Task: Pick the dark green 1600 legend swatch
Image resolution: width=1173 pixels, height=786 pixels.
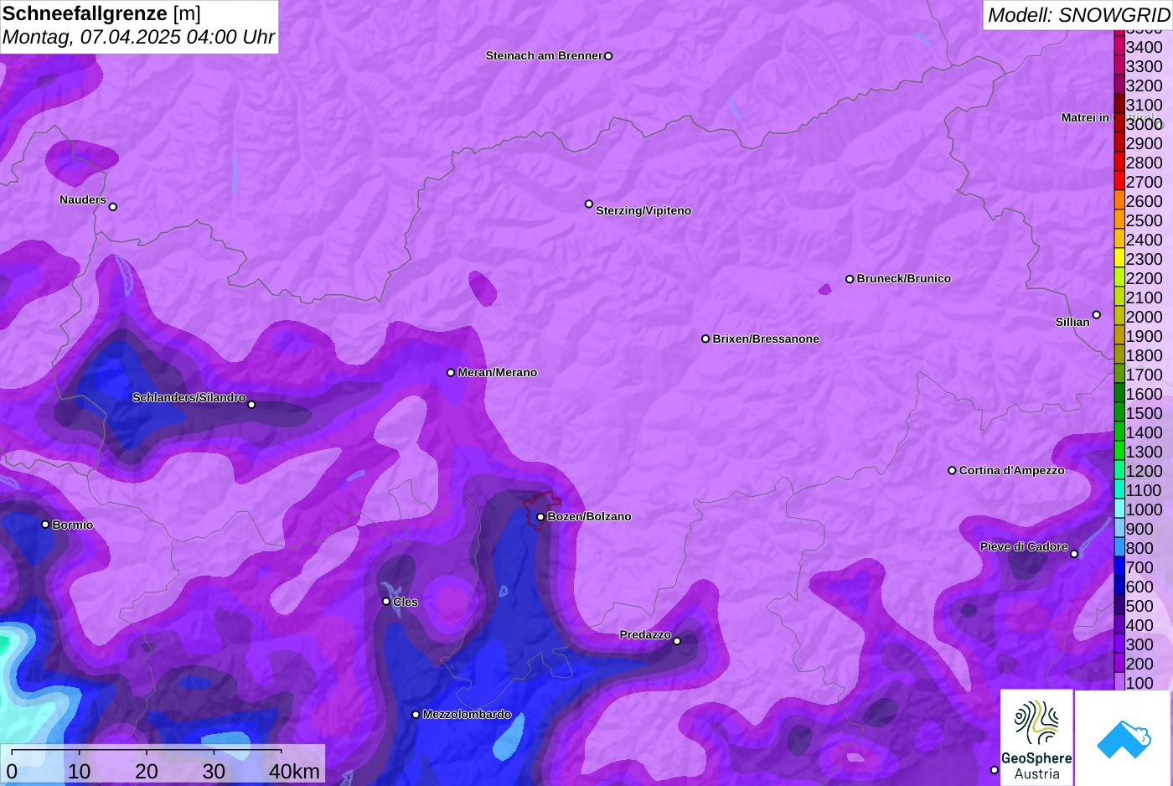Action: tap(1119, 393)
